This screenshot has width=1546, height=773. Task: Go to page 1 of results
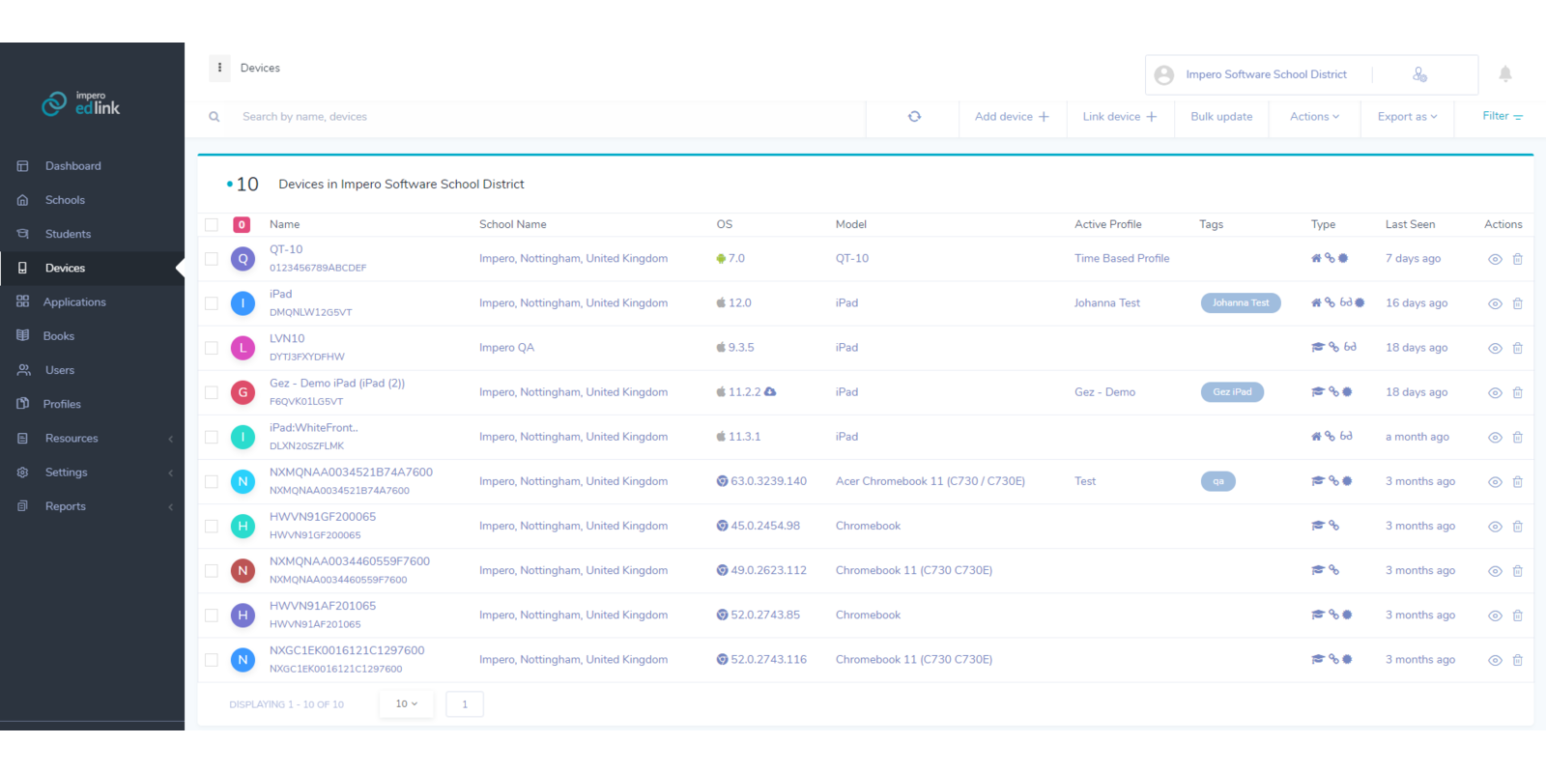click(x=465, y=704)
